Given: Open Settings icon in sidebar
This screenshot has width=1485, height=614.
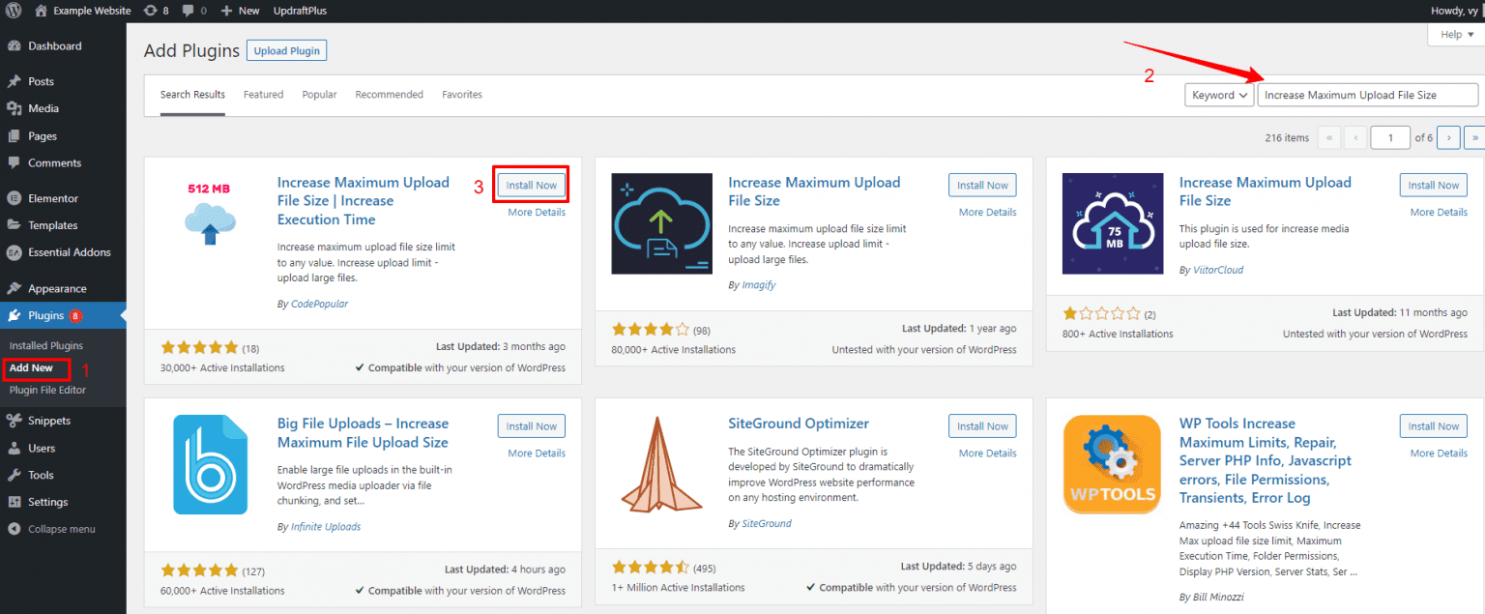Looking at the screenshot, I should coord(15,502).
